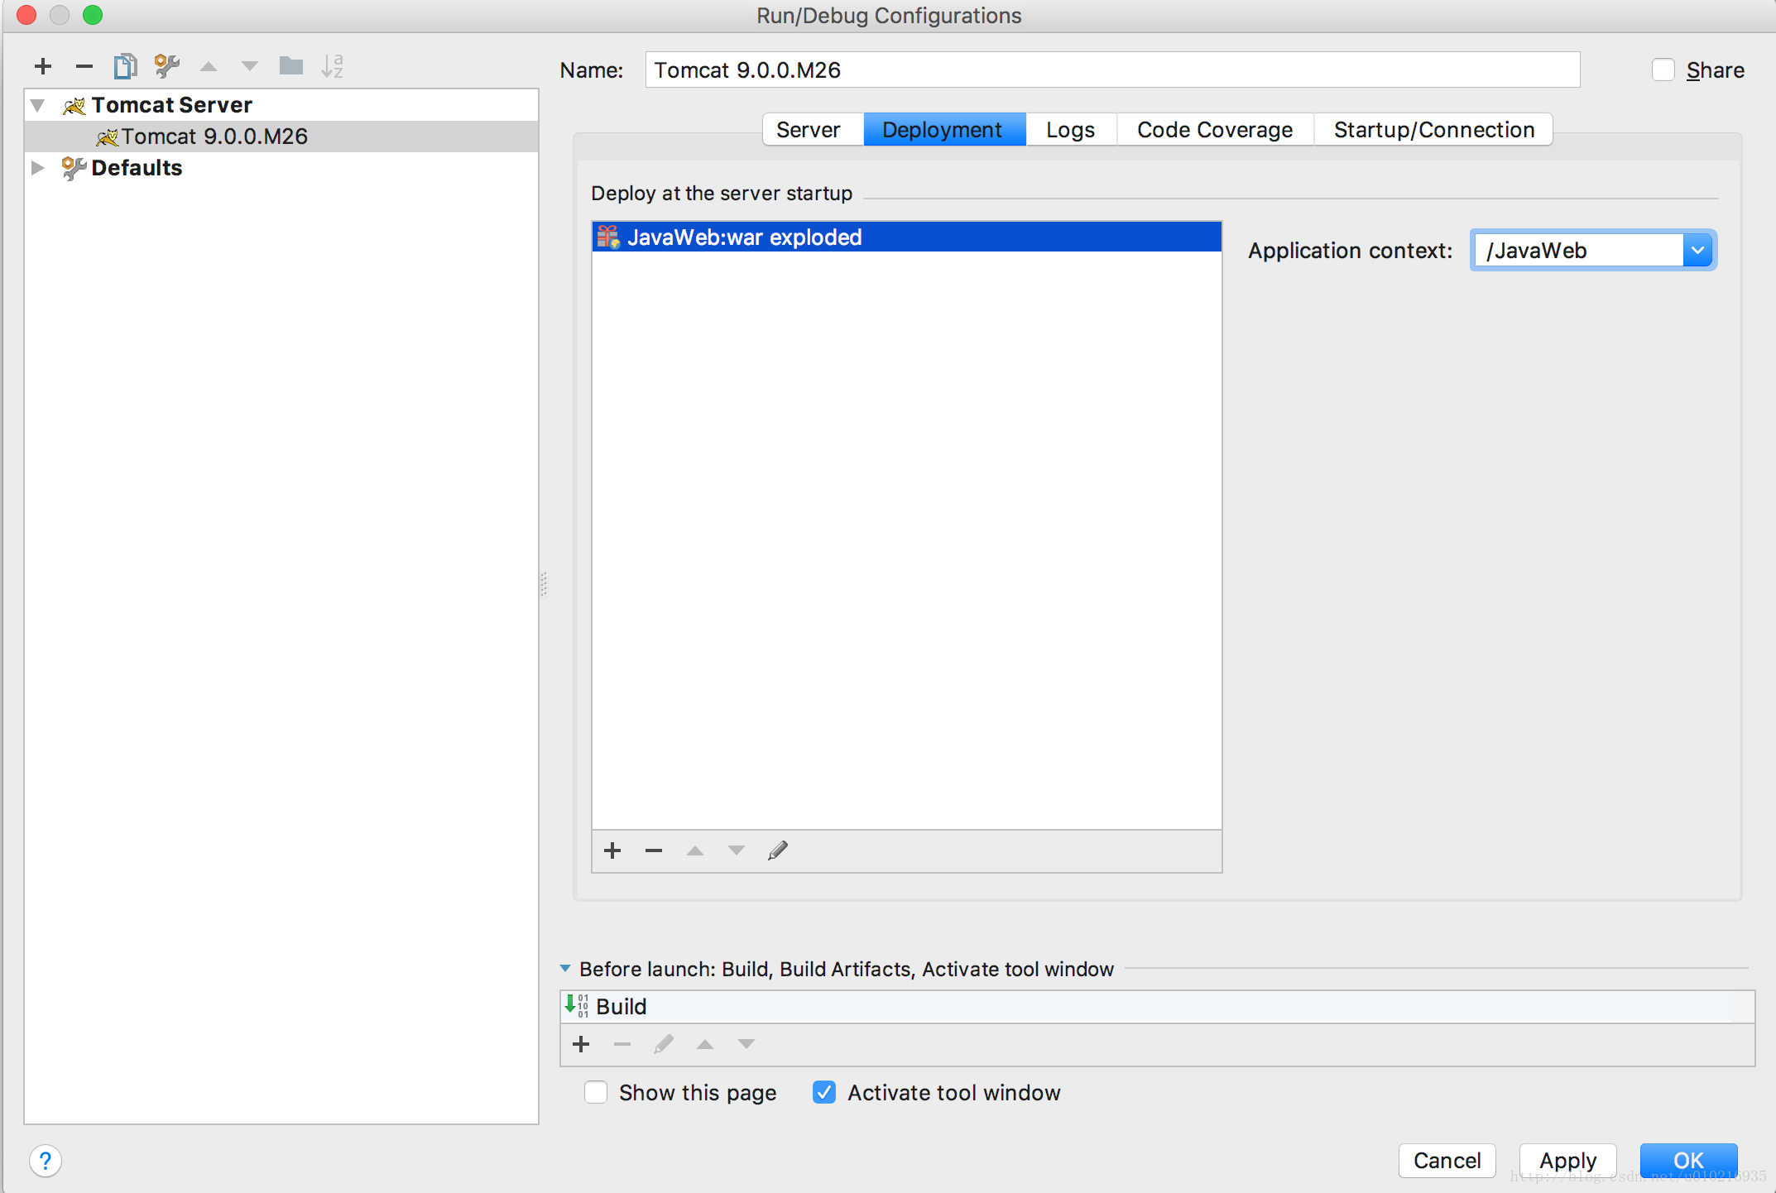This screenshot has width=1776, height=1193.
Task: Select the Tomcat Server group label
Action: click(x=171, y=105)
